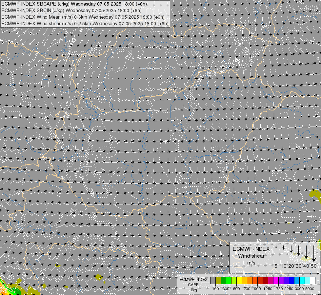The height and width of the screenshot is (295, 321).
Task: Click the 300 label on the CAPE scale
Action: tap(226, 289)
